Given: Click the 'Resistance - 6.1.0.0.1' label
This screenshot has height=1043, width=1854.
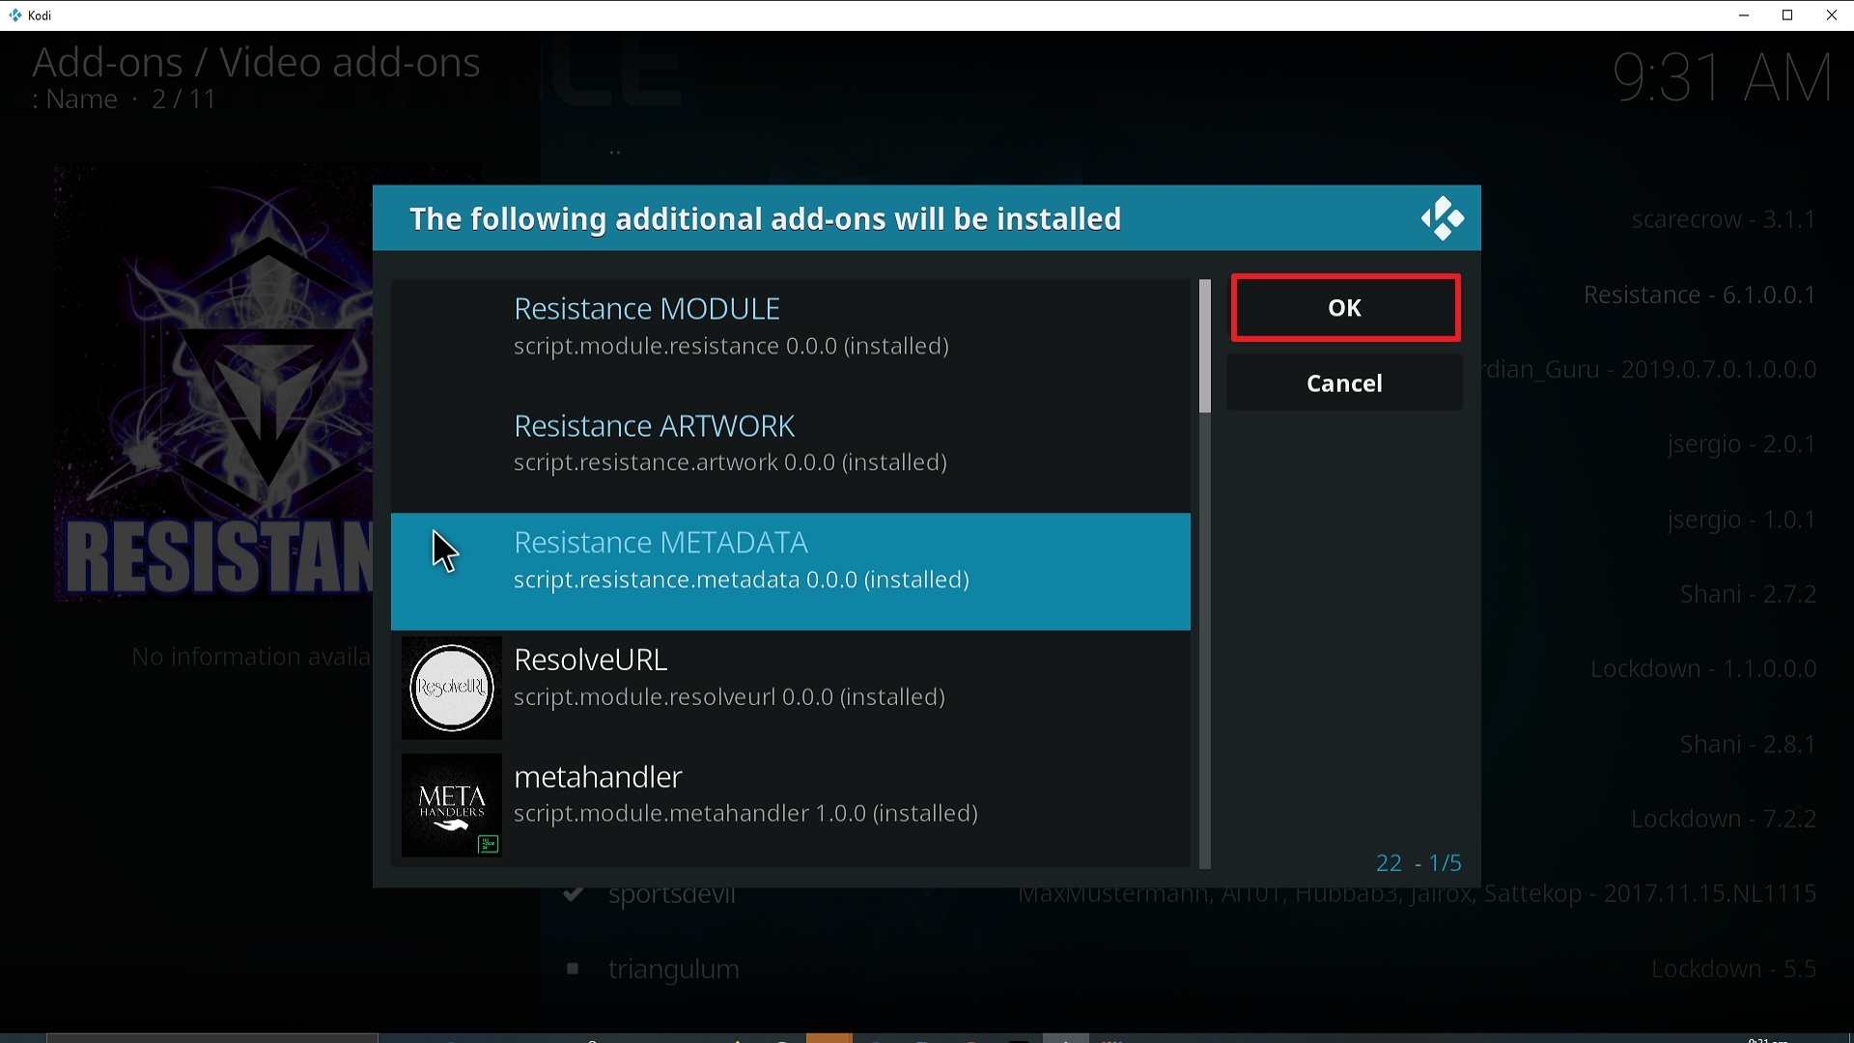Looking at the screenshot, I should click(1699, 295).
